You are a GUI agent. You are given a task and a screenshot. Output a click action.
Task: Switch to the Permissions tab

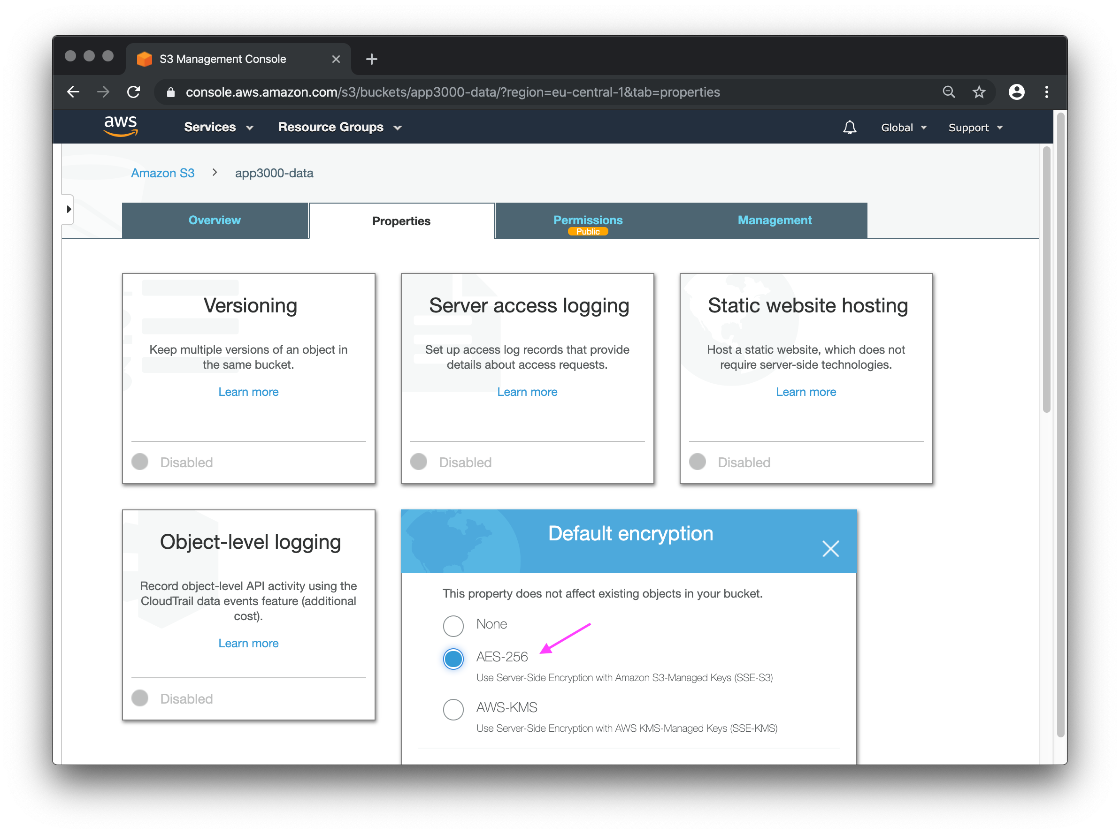click(x=588, y=220)
